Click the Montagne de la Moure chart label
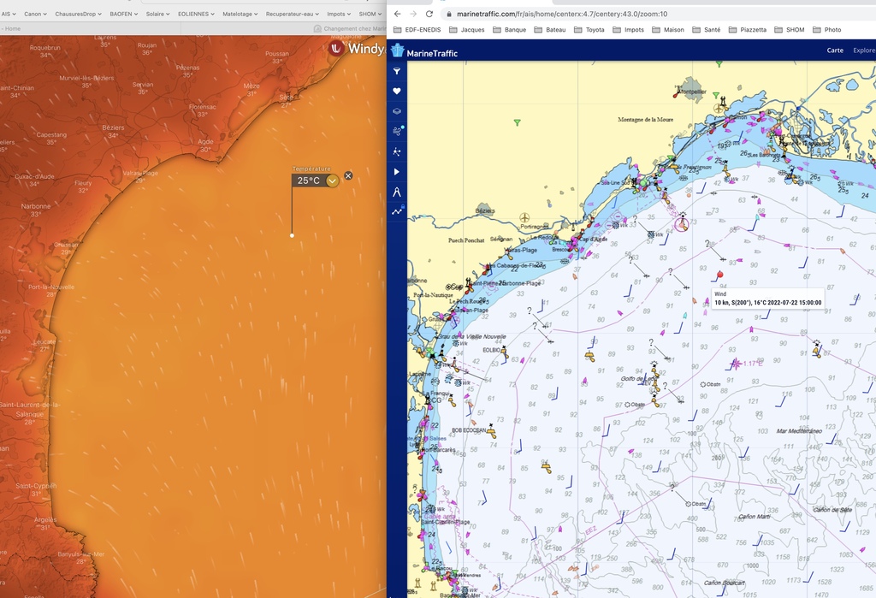 pos(645,120)
